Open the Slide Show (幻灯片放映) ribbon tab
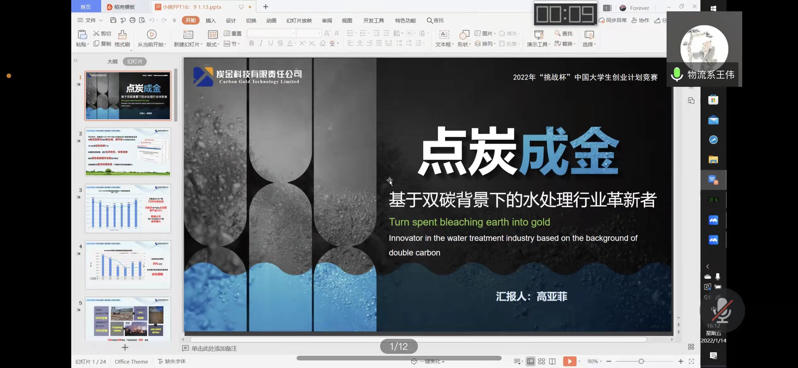 pyautogui.click(x=299, y=20)
